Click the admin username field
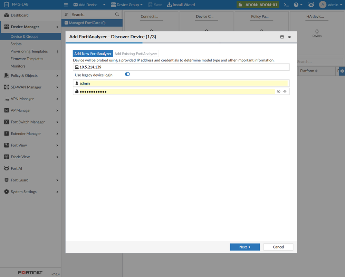 (181, 83)
